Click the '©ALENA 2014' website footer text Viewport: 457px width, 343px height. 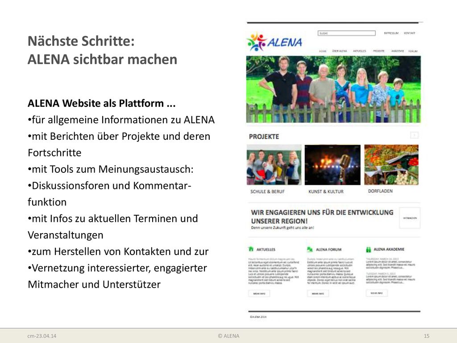coord(258,317)
